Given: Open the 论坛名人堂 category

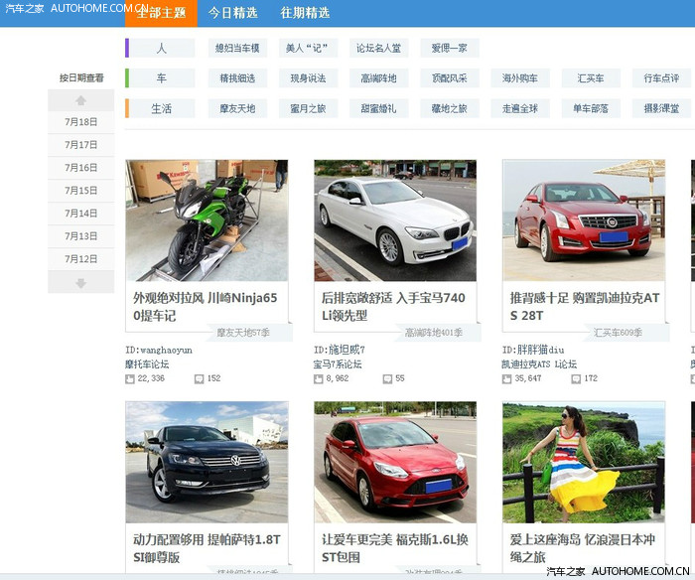Looking at the screenshot, I should [378, 48].
